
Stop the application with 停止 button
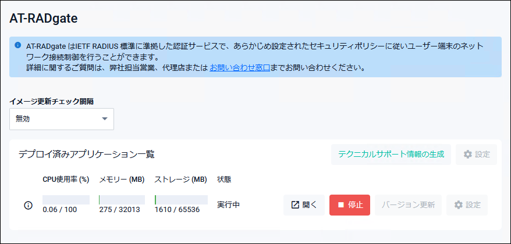click(350, 205)
